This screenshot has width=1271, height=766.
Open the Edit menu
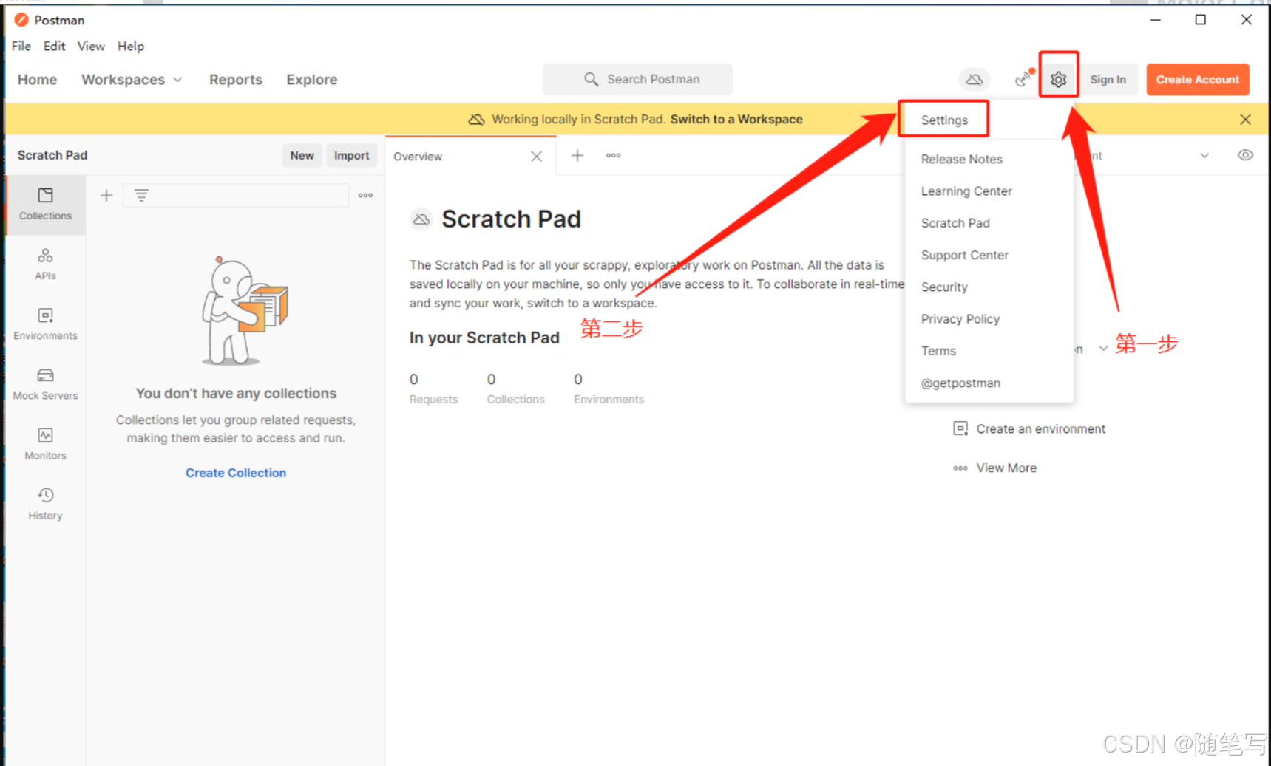(x=54, y=46)
